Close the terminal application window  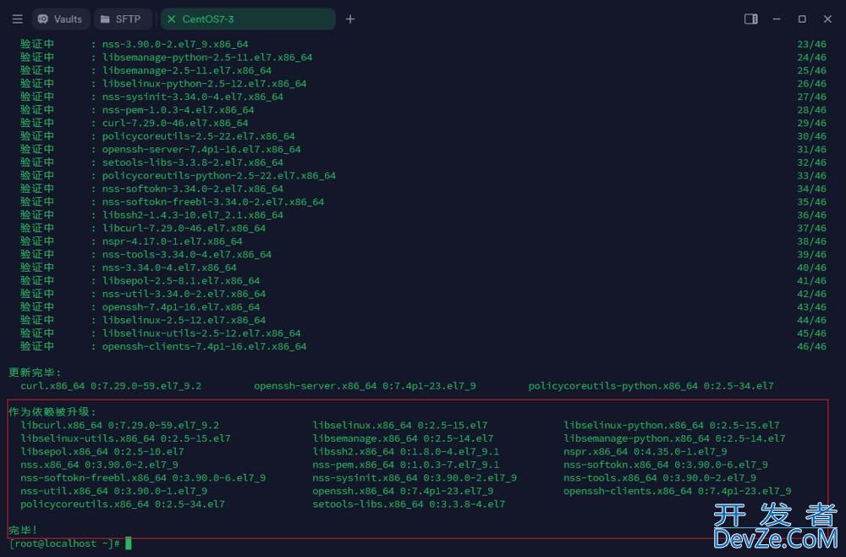(827, 19)
